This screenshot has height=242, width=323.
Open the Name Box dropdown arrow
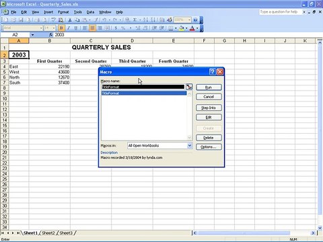click(x=32, y=35)
